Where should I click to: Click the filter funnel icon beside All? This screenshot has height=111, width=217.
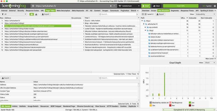point(2,14)
